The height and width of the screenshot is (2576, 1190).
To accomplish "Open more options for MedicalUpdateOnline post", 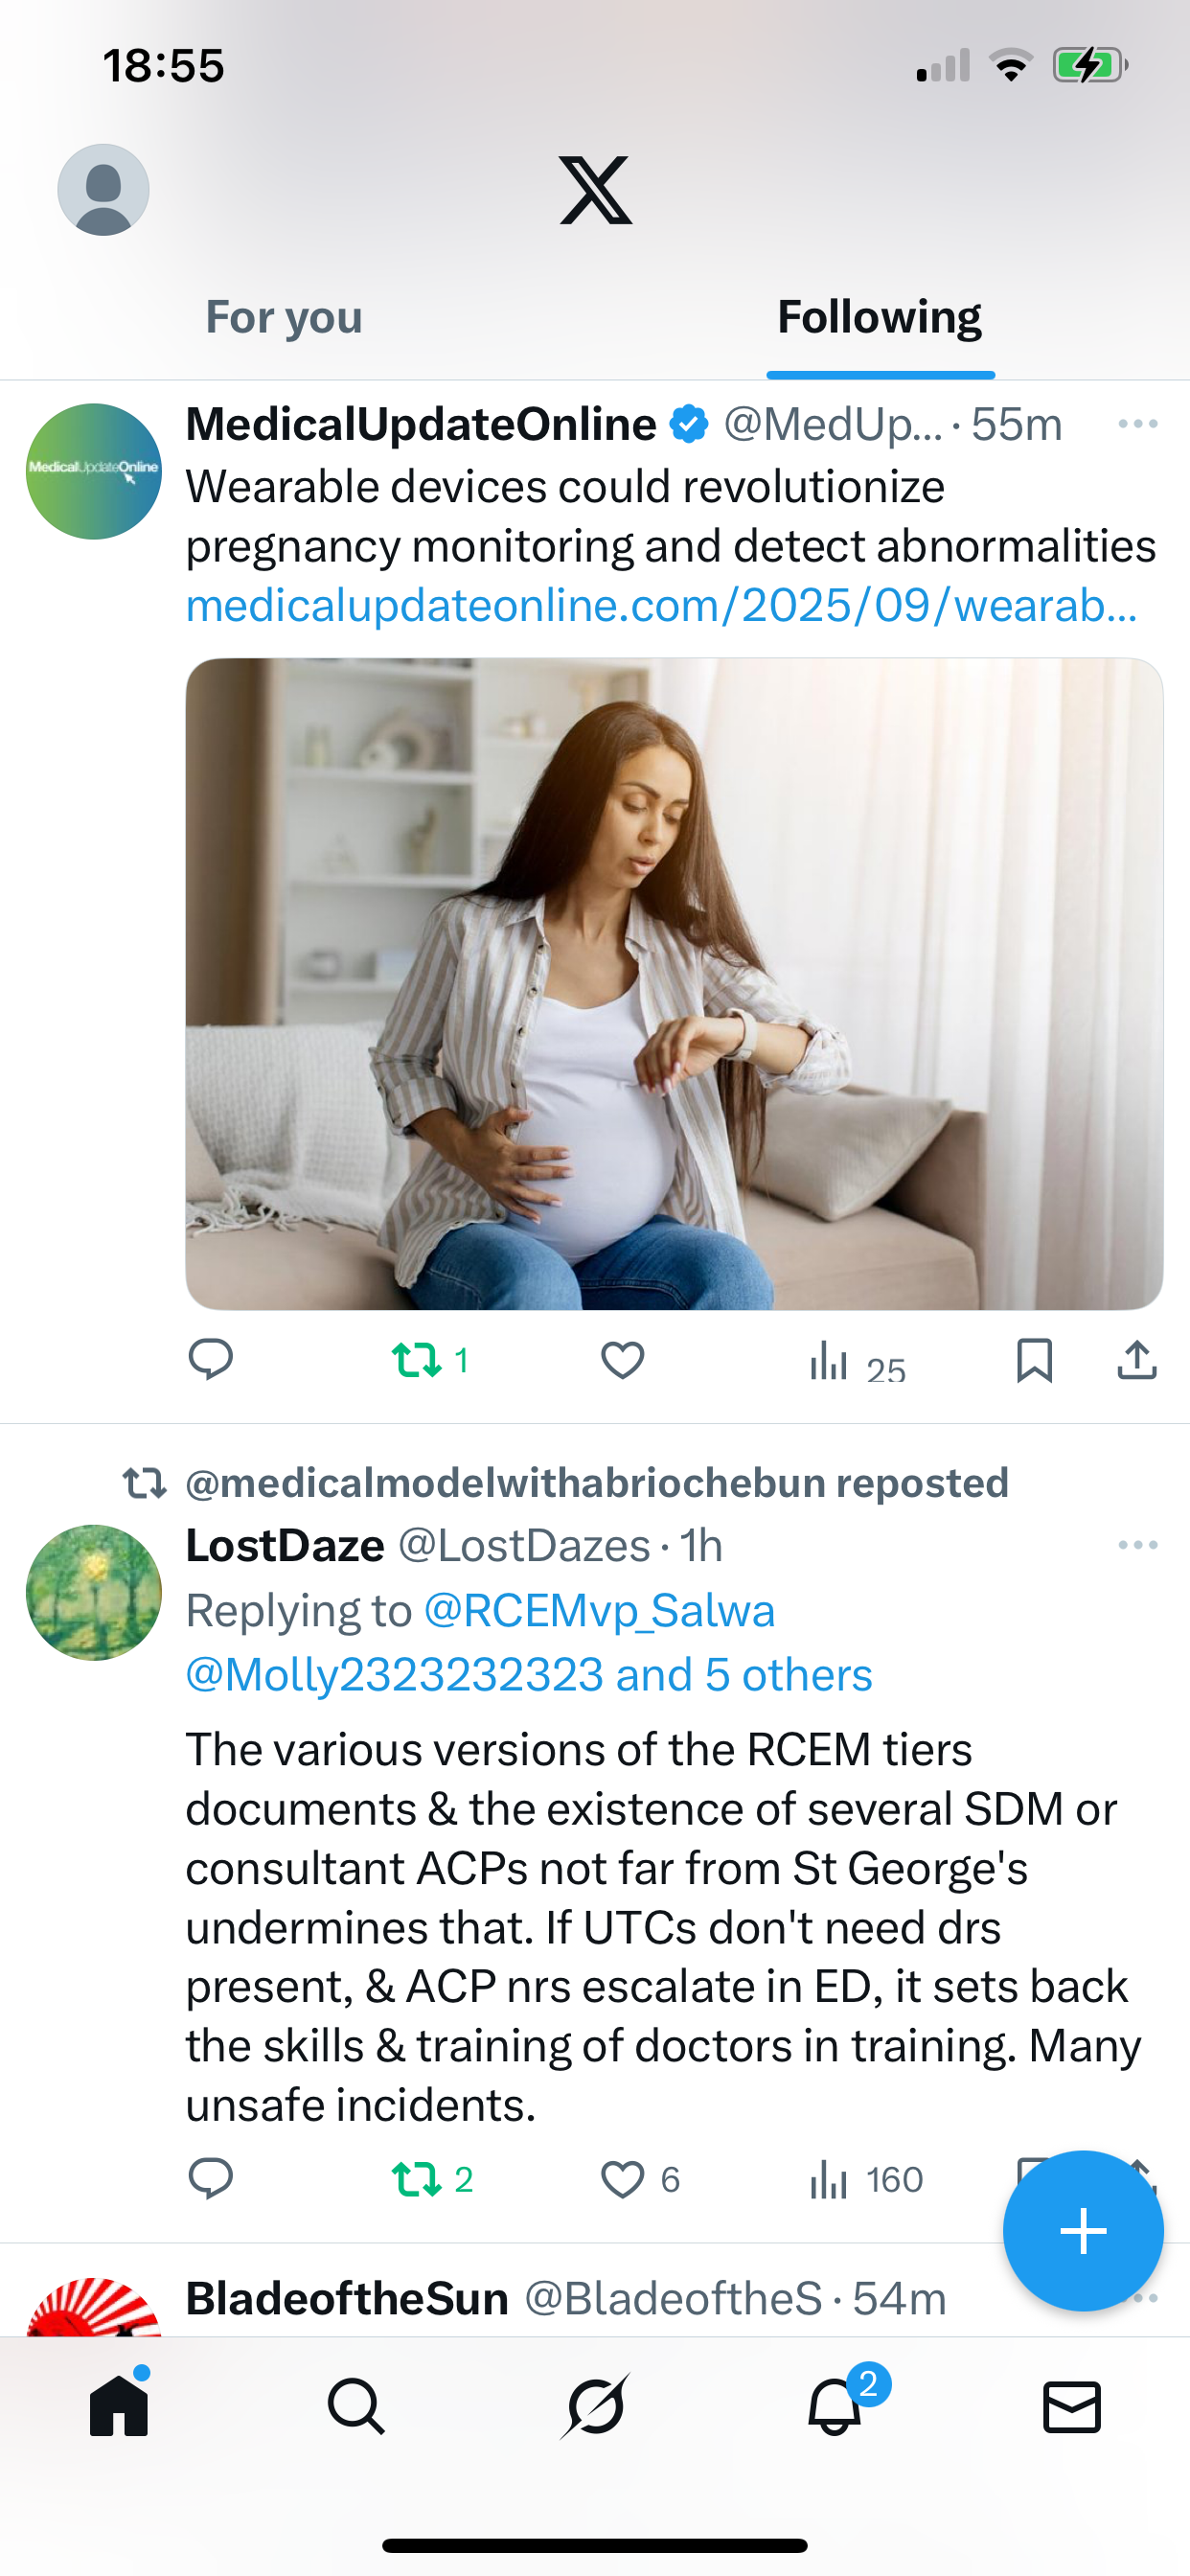I will [x=1137, y=424].
